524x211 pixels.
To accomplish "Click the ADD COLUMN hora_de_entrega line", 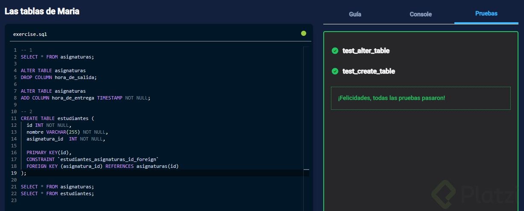I will click(85, 98).
